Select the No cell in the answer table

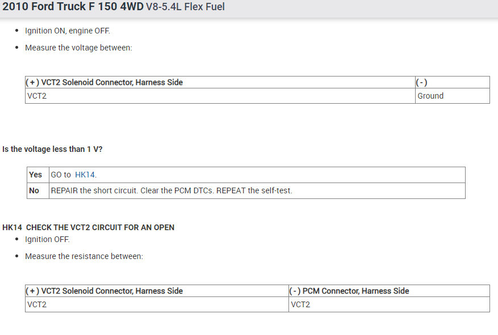[34, 190]
